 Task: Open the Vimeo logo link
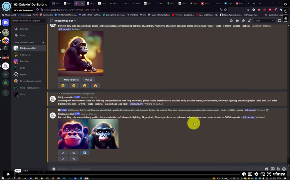coord(279,174)
